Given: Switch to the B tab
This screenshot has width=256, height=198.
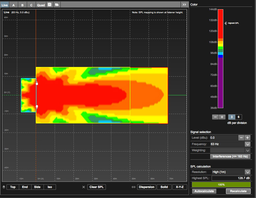Looking at the screenshot, I should click(x=22, y=5).
